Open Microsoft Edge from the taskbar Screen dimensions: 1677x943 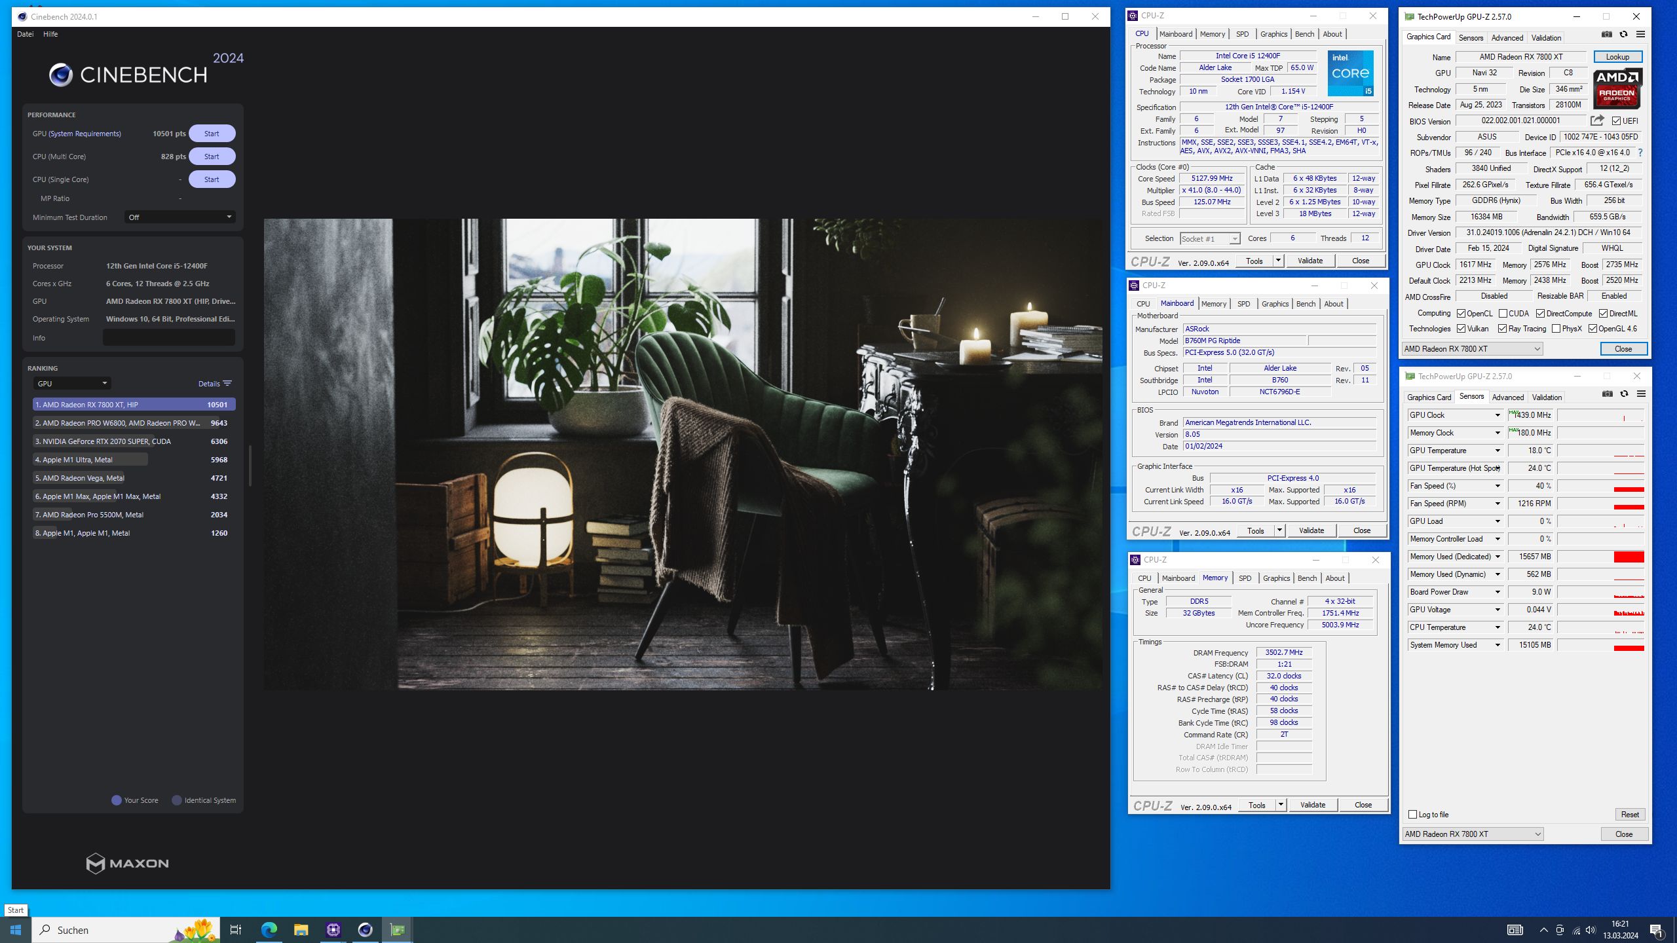pos(269,930)
